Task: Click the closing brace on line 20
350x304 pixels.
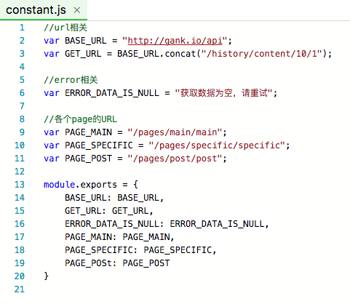Action: tap(46, 276)
